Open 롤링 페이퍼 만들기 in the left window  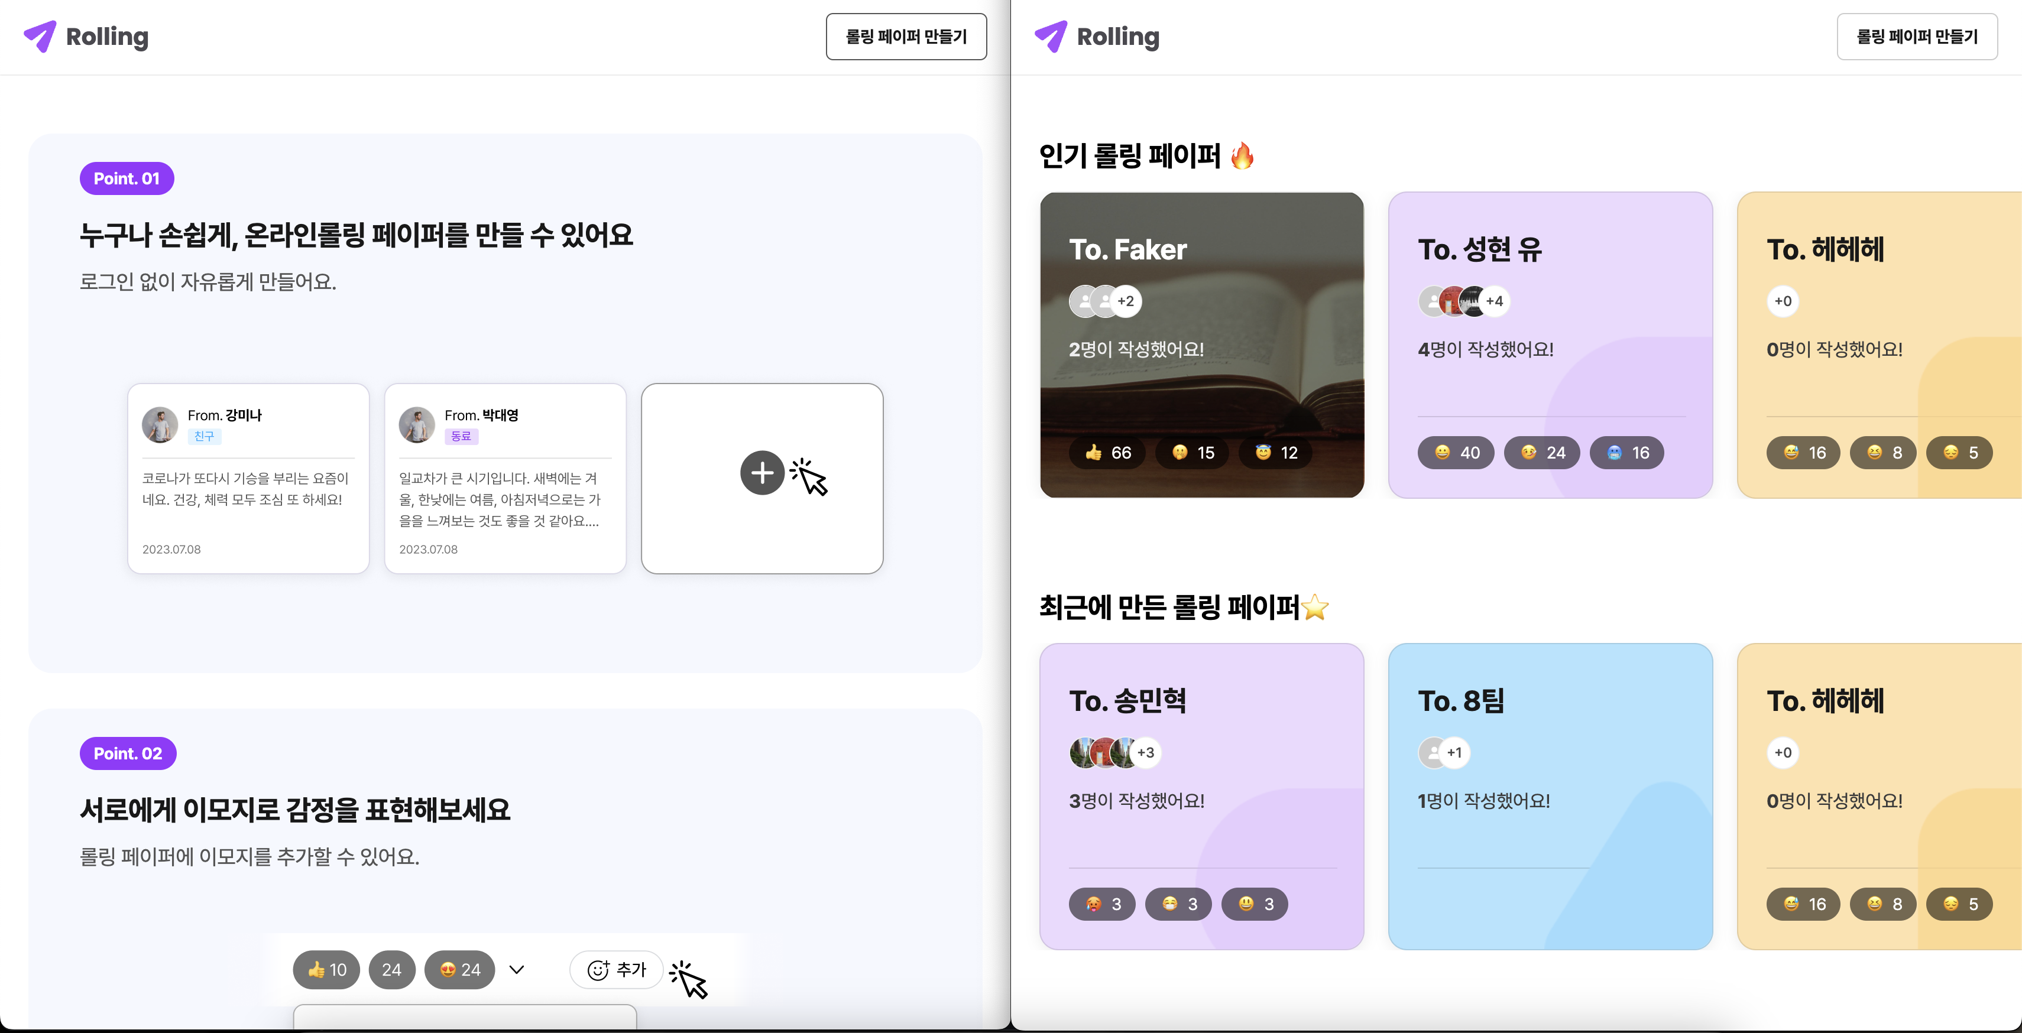pyautogui.click(x=906, y=36)
